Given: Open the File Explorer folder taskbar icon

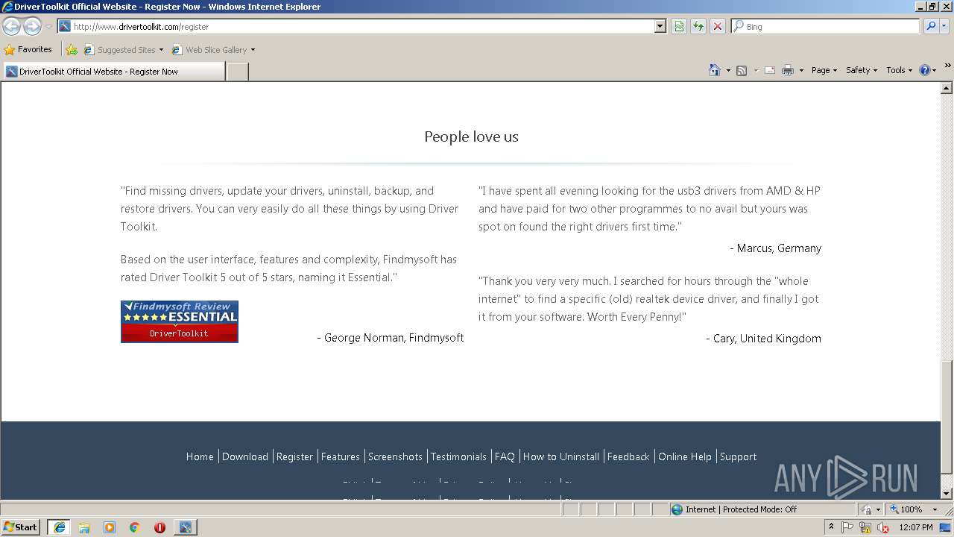Looking at the screenshot, I should click(x=84, y=527).
